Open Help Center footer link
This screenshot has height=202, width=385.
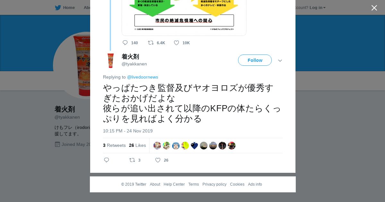(x=174, y=184)
